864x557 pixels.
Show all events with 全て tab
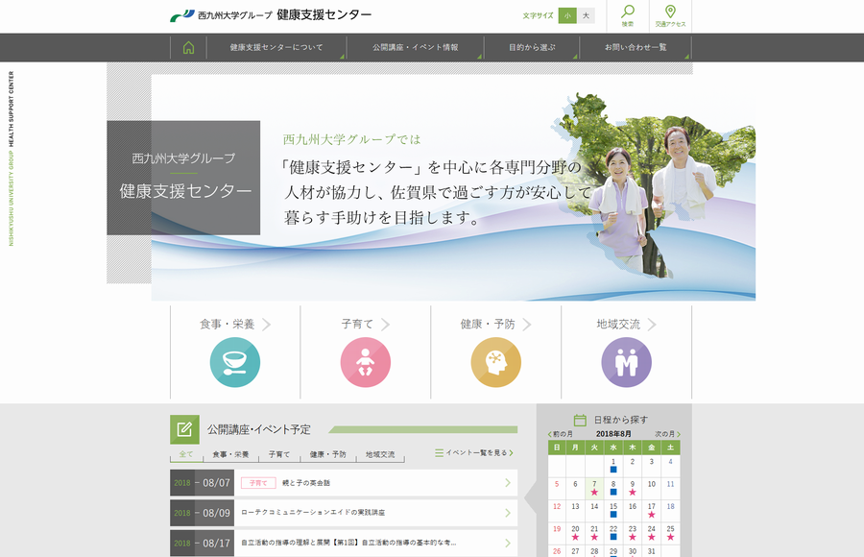coord(185,454)
